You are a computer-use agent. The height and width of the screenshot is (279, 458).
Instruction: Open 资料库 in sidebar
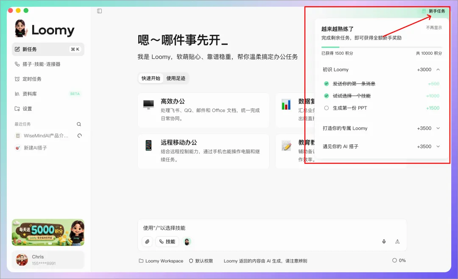point(48,94)
